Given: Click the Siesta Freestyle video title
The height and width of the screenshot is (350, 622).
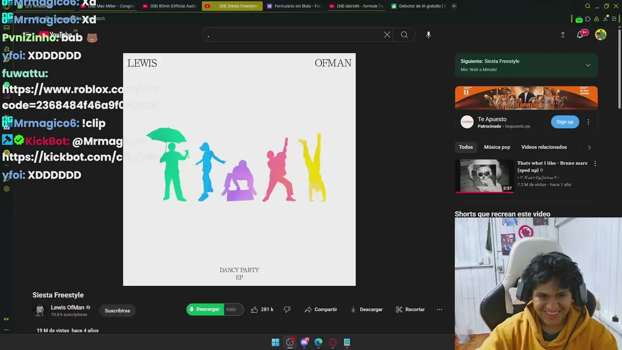Looking at the screenshot, I should click(x=58, y=295).
